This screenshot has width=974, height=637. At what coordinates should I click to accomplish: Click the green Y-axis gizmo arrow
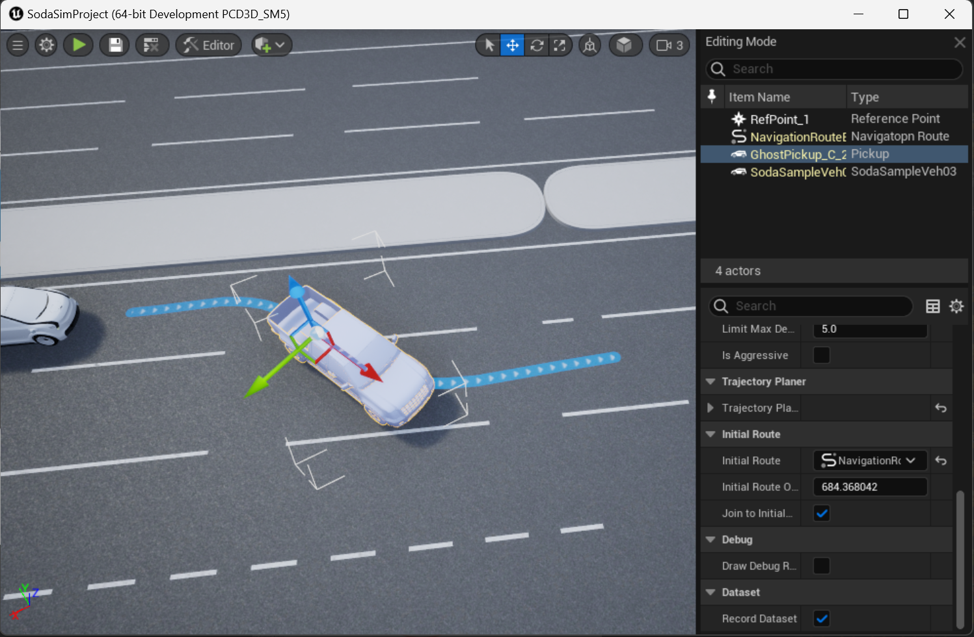click(260, 383)
